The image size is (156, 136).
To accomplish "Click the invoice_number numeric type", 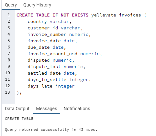I will [x=79, y=35].
